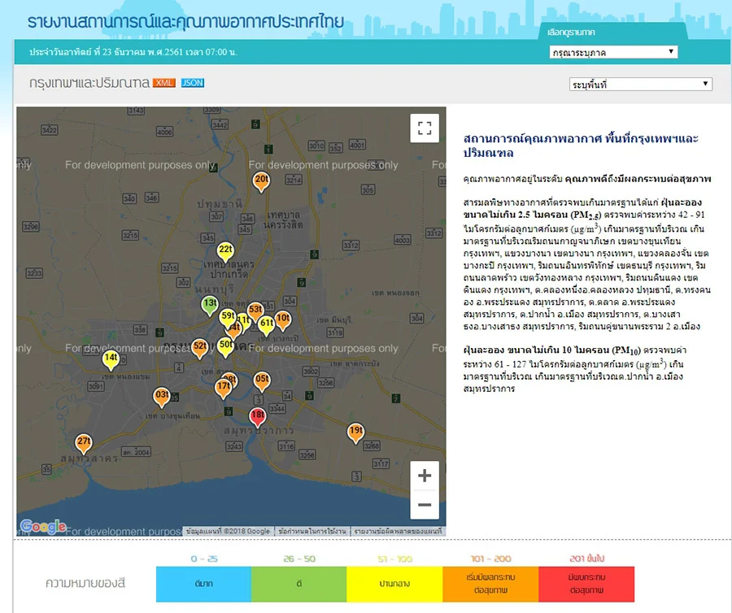The image size is (732, 613).
Task: Click the report a map error link
Action: pos(398,531)
